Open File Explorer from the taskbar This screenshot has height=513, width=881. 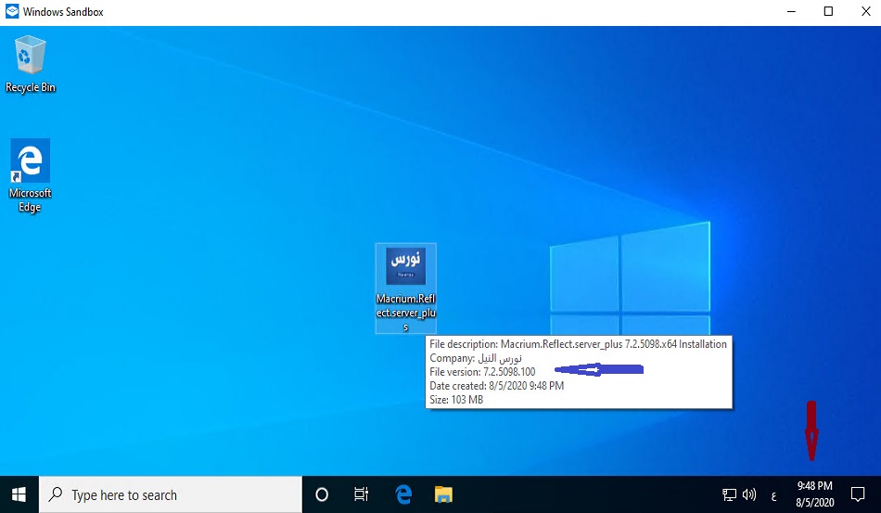click(443, 495)
